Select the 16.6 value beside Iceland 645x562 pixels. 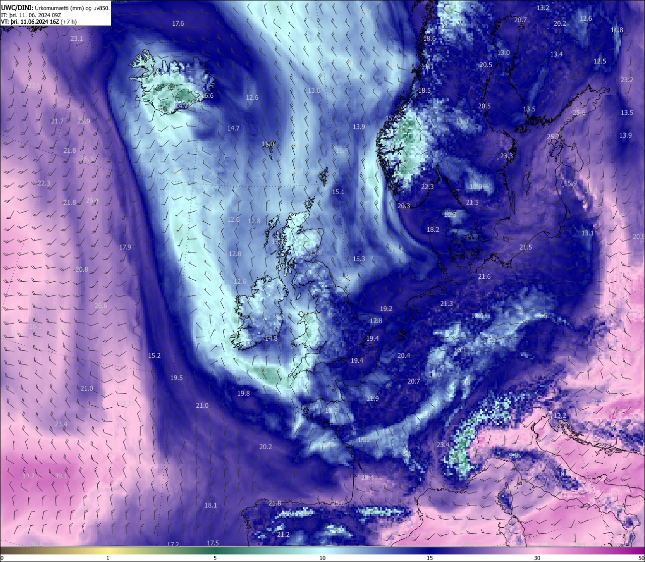pos(207,96)
